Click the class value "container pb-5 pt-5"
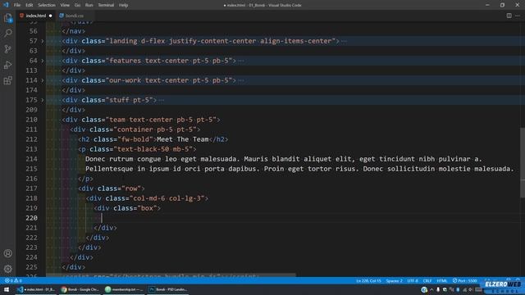525x295 pixels. click(x=155, y=129)
